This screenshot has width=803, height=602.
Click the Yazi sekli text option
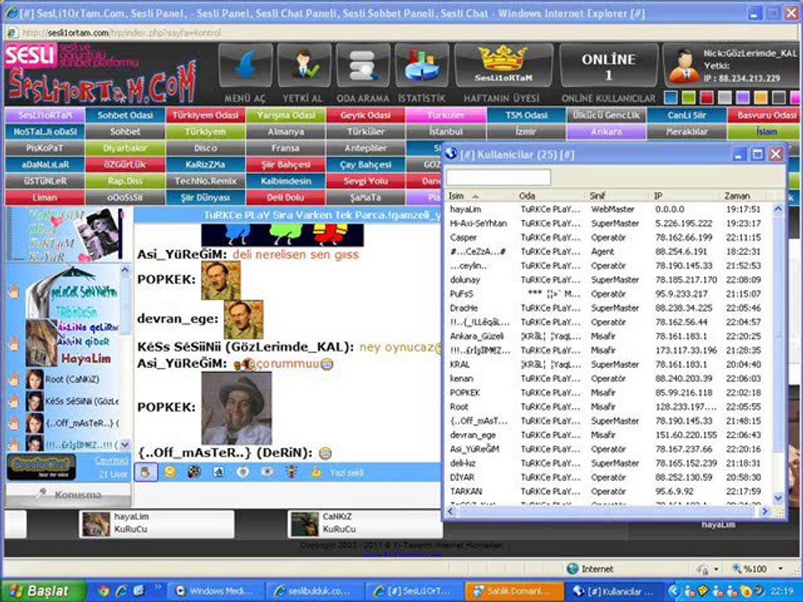click(x=346, y=472)
